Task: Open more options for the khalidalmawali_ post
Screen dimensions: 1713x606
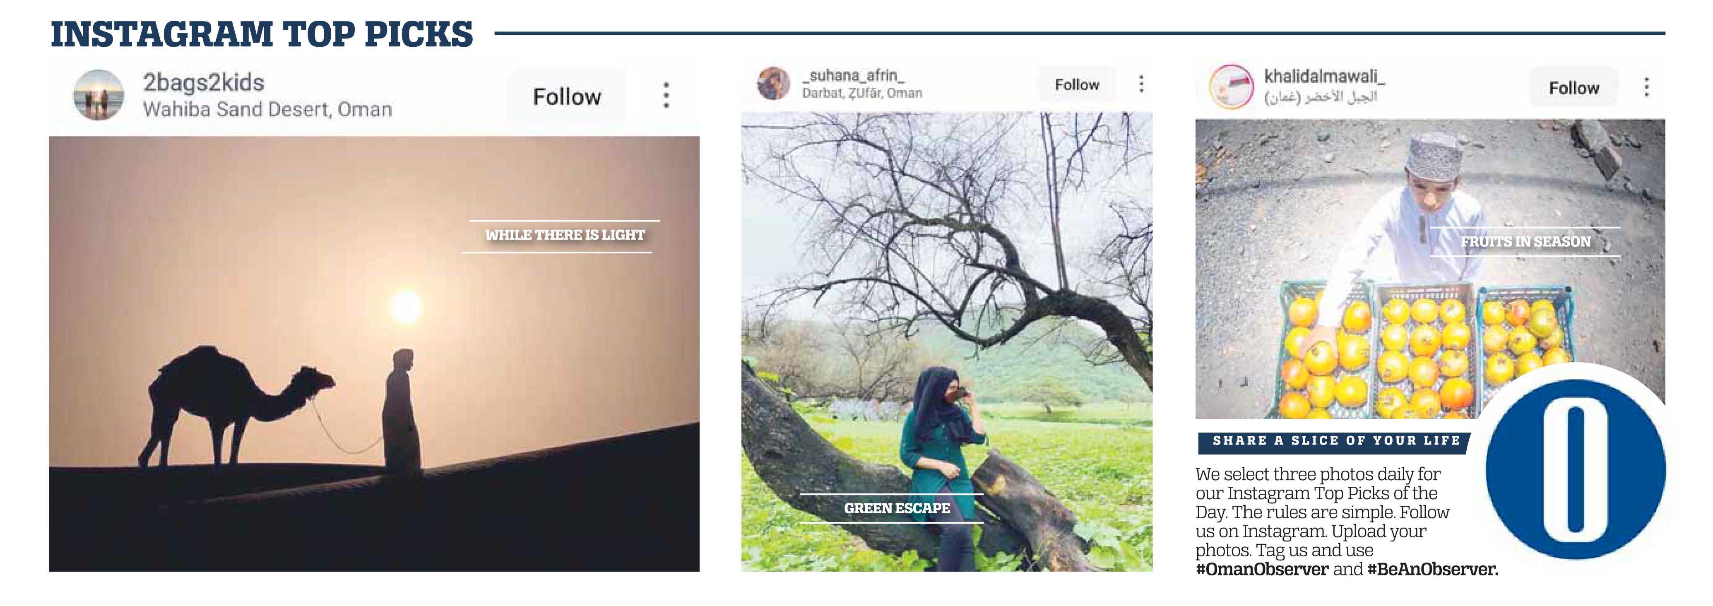Action: pos(1646,87)
